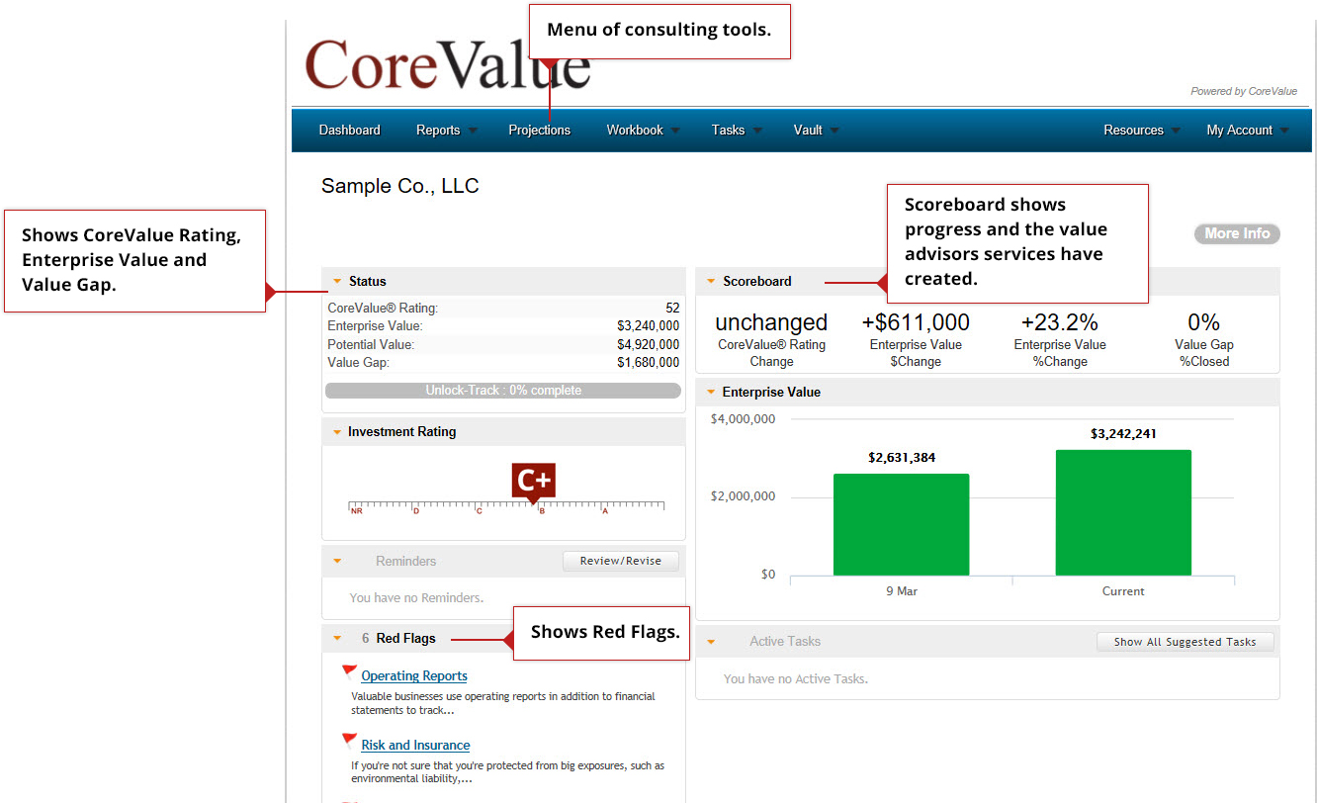Click the 0% Value Gap closed figure

coord(1204,322)
